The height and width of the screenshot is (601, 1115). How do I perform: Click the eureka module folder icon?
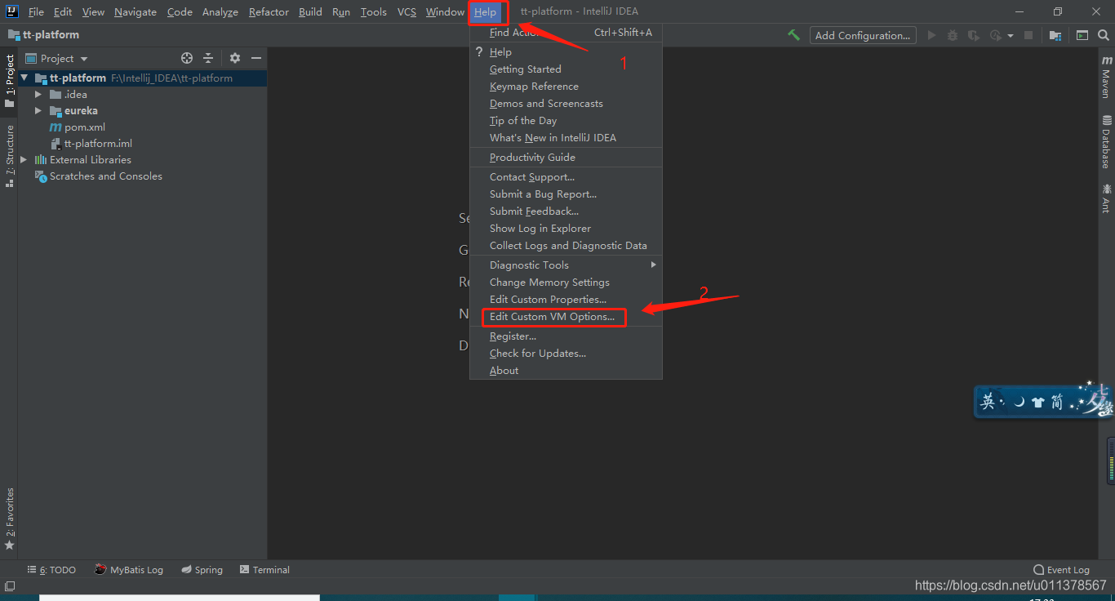[x=56, y=111]
